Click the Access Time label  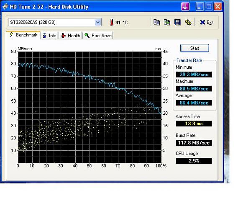click(188, 116)
